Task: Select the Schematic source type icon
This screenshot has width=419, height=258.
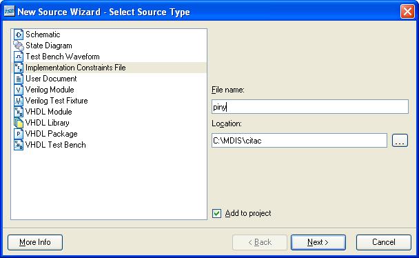Action: point(19,34)
